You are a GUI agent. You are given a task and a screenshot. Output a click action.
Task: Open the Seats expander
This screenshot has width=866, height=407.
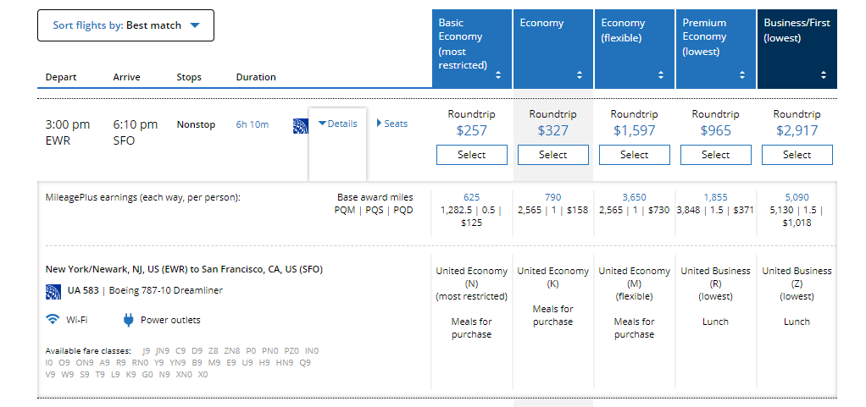click(392, 124)
